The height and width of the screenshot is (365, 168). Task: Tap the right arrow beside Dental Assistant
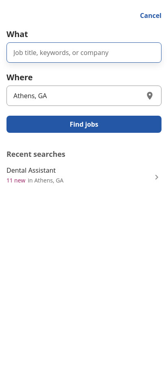coord(157,177)
